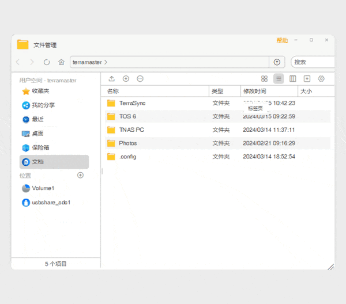The width and height of the screenshot is (346, 304).
Task: Add a new location with plus icon
Action: 80,175
